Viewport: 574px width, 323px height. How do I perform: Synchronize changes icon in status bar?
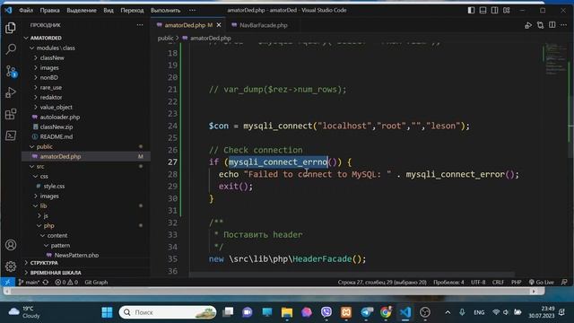pyautogui.click(x=46, y=282)
